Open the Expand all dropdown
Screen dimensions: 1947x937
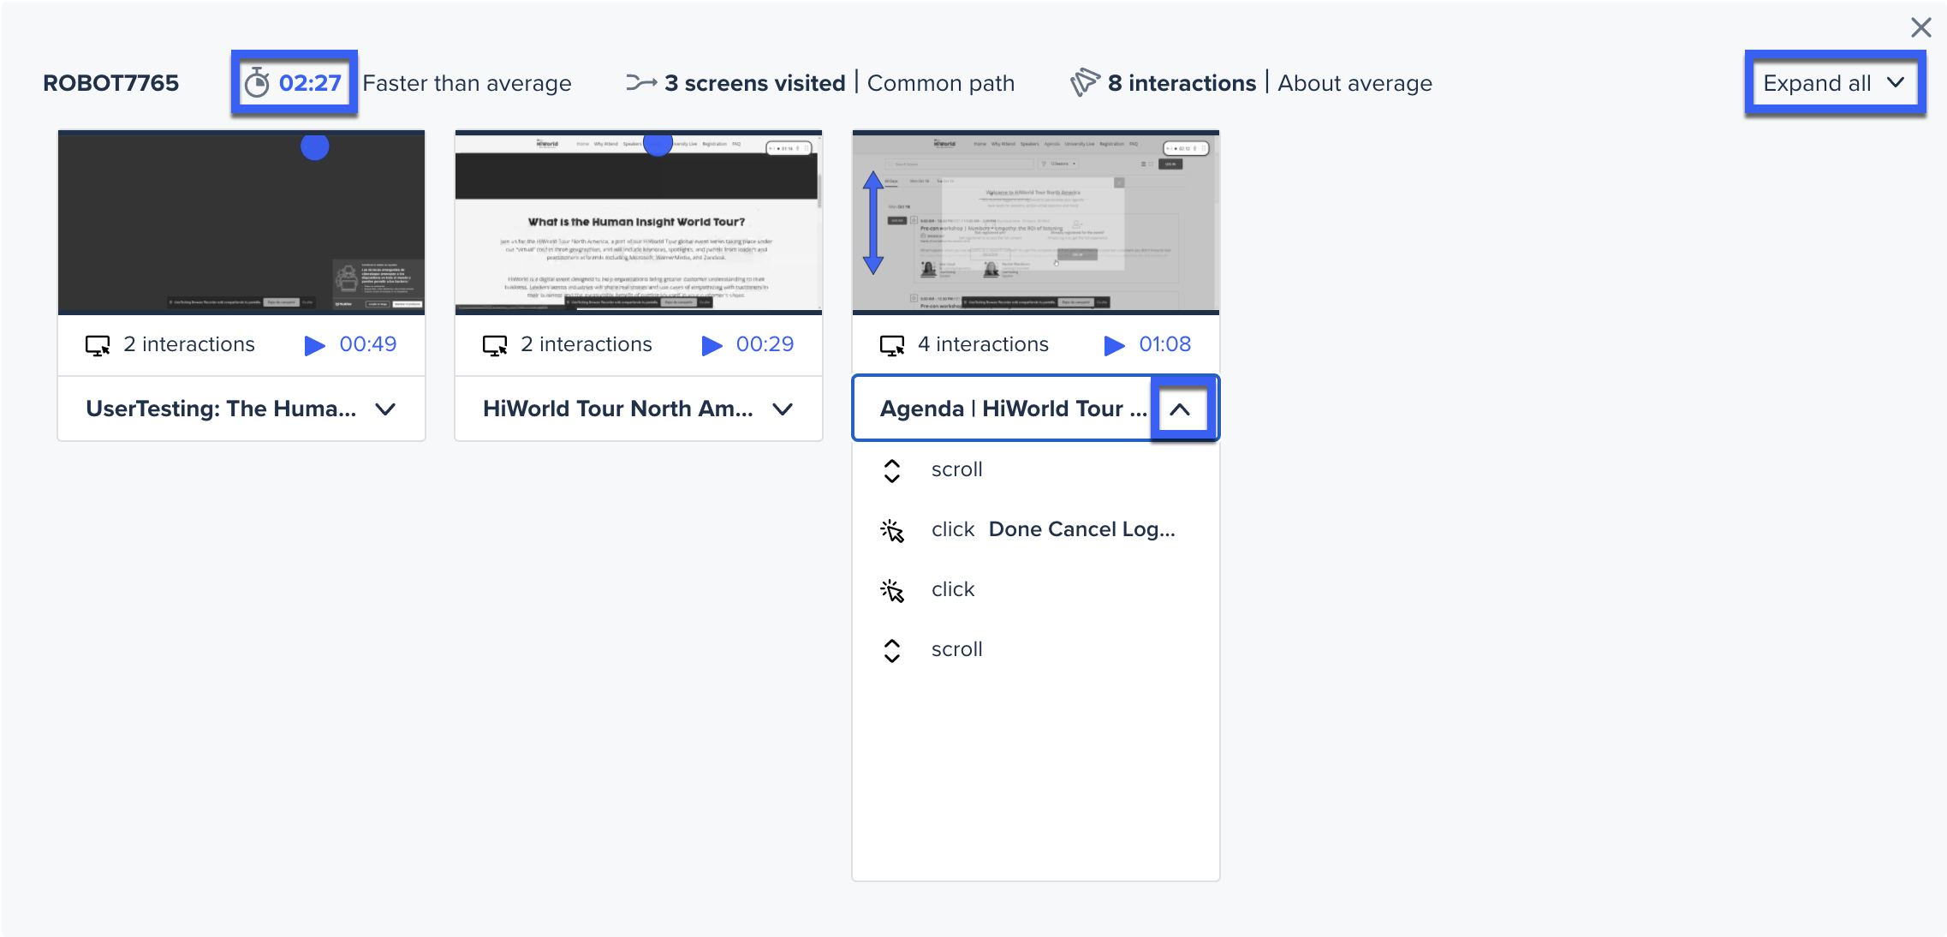tap(1834, 83)
